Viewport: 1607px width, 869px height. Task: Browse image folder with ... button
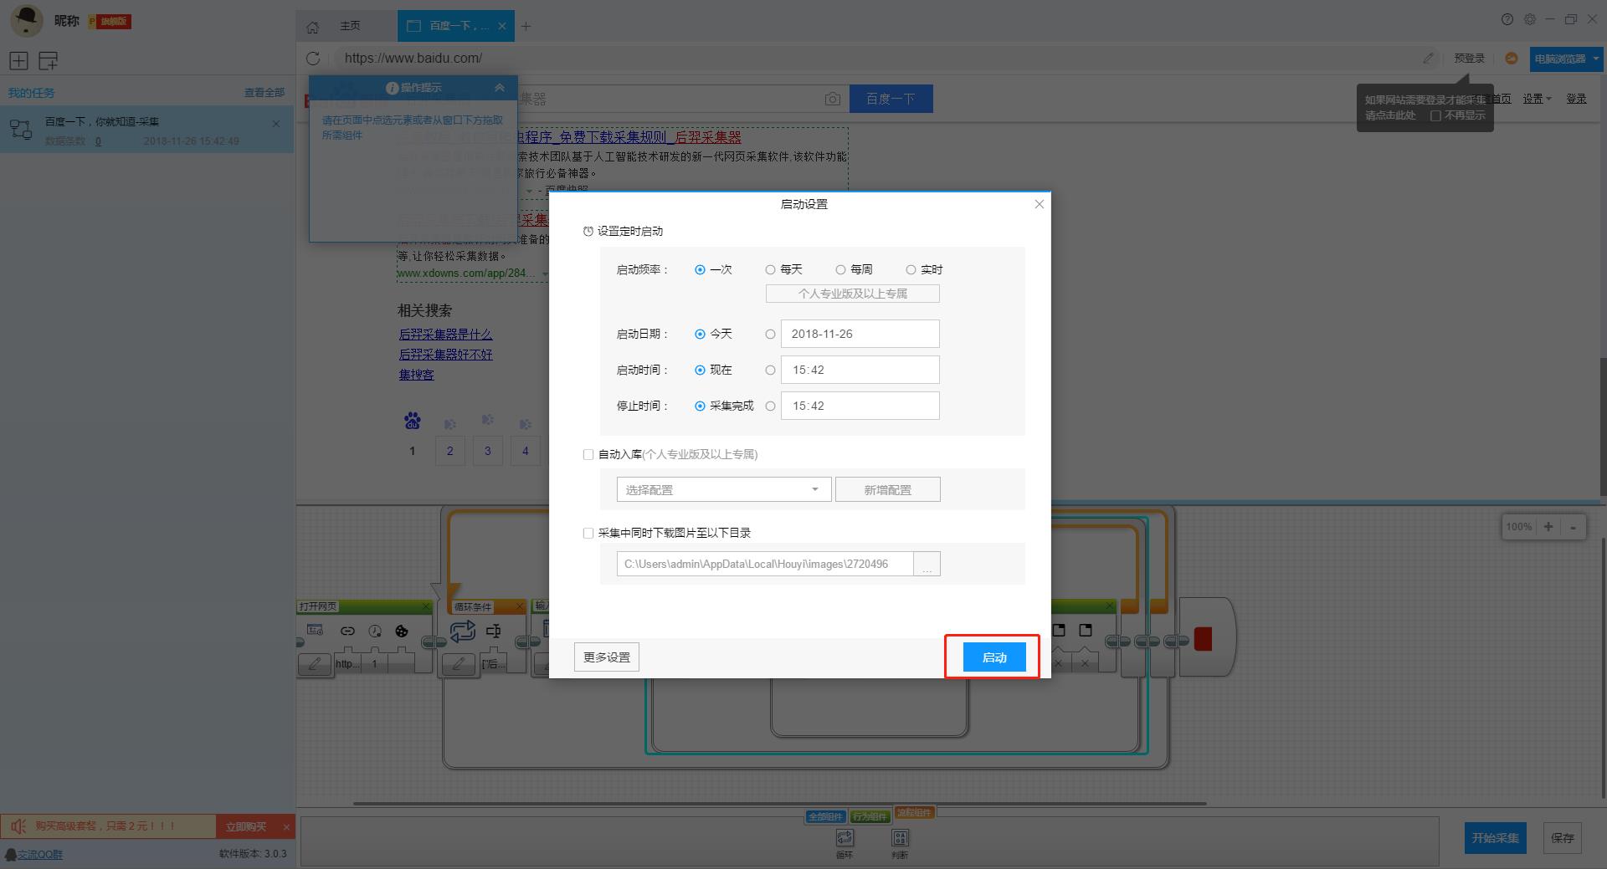(x=927, y=564)
